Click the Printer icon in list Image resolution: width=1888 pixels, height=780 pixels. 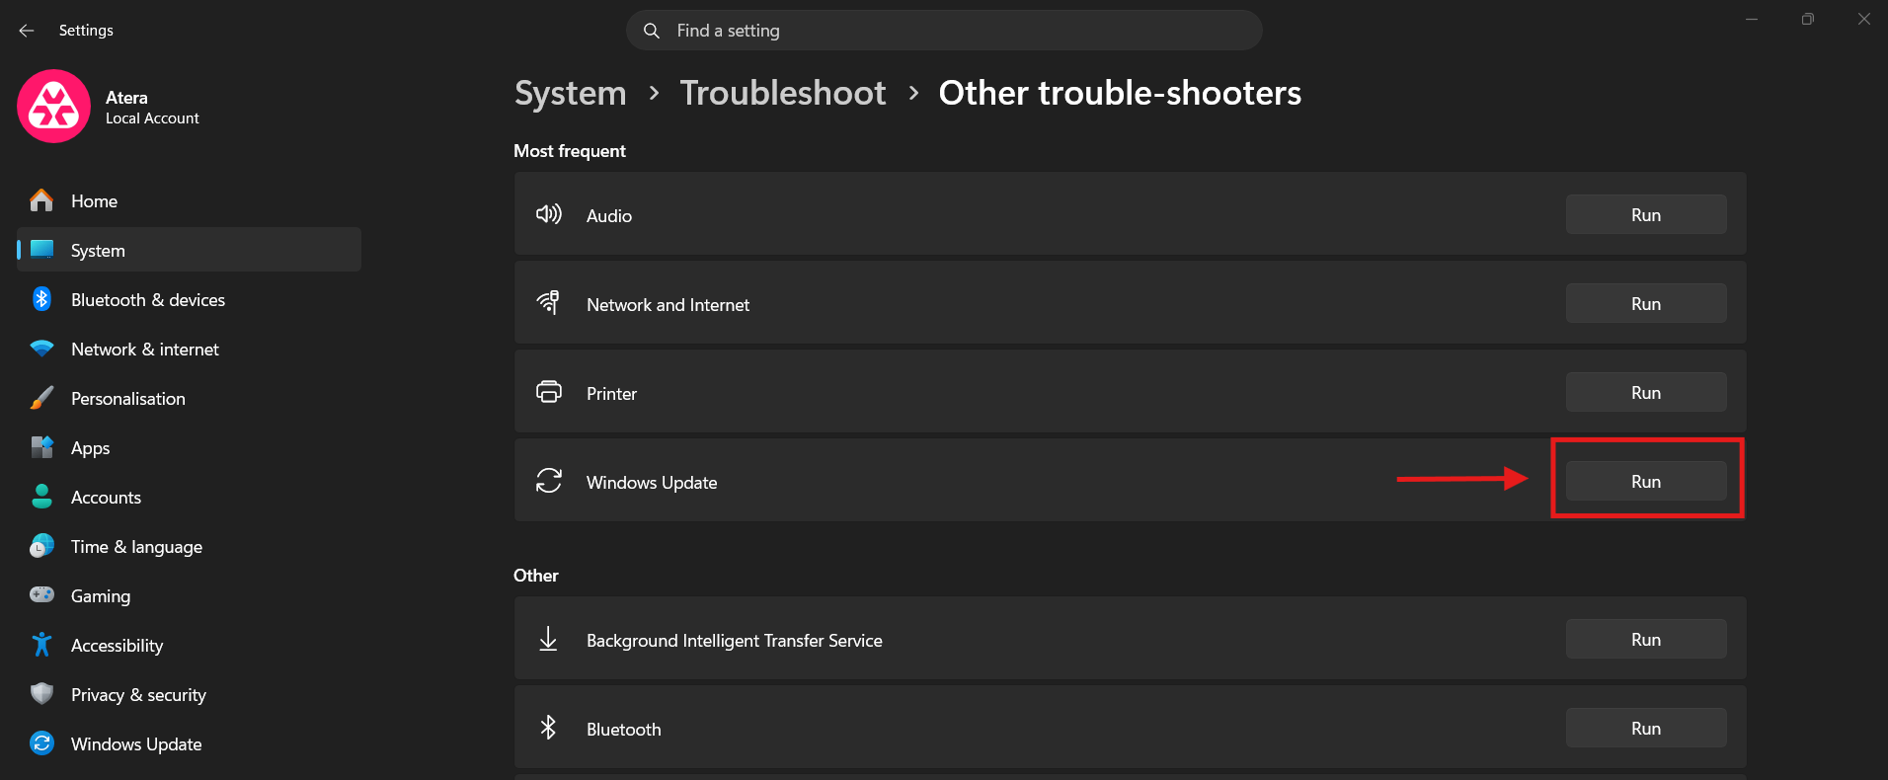[549, 392]
